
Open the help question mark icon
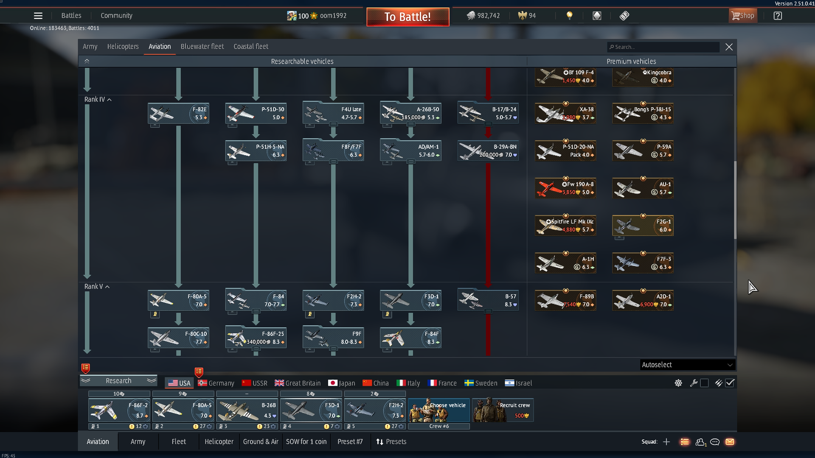point(777,16)
